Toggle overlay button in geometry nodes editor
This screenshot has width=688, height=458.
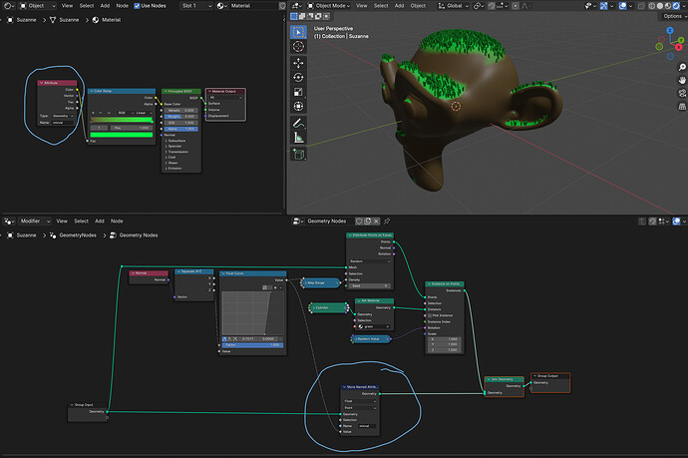(x=677, y=222)
